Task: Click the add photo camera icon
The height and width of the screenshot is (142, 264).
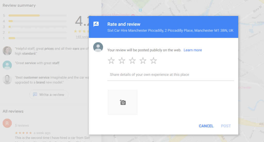Action: point(122,102)
